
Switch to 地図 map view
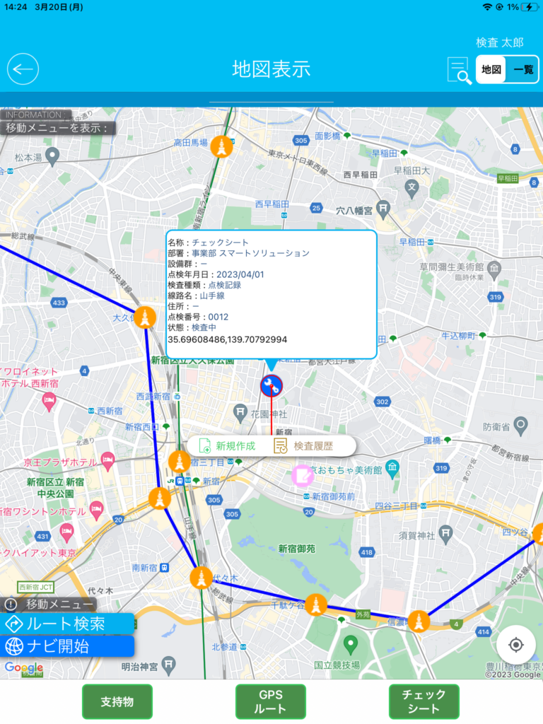[491, 69]
